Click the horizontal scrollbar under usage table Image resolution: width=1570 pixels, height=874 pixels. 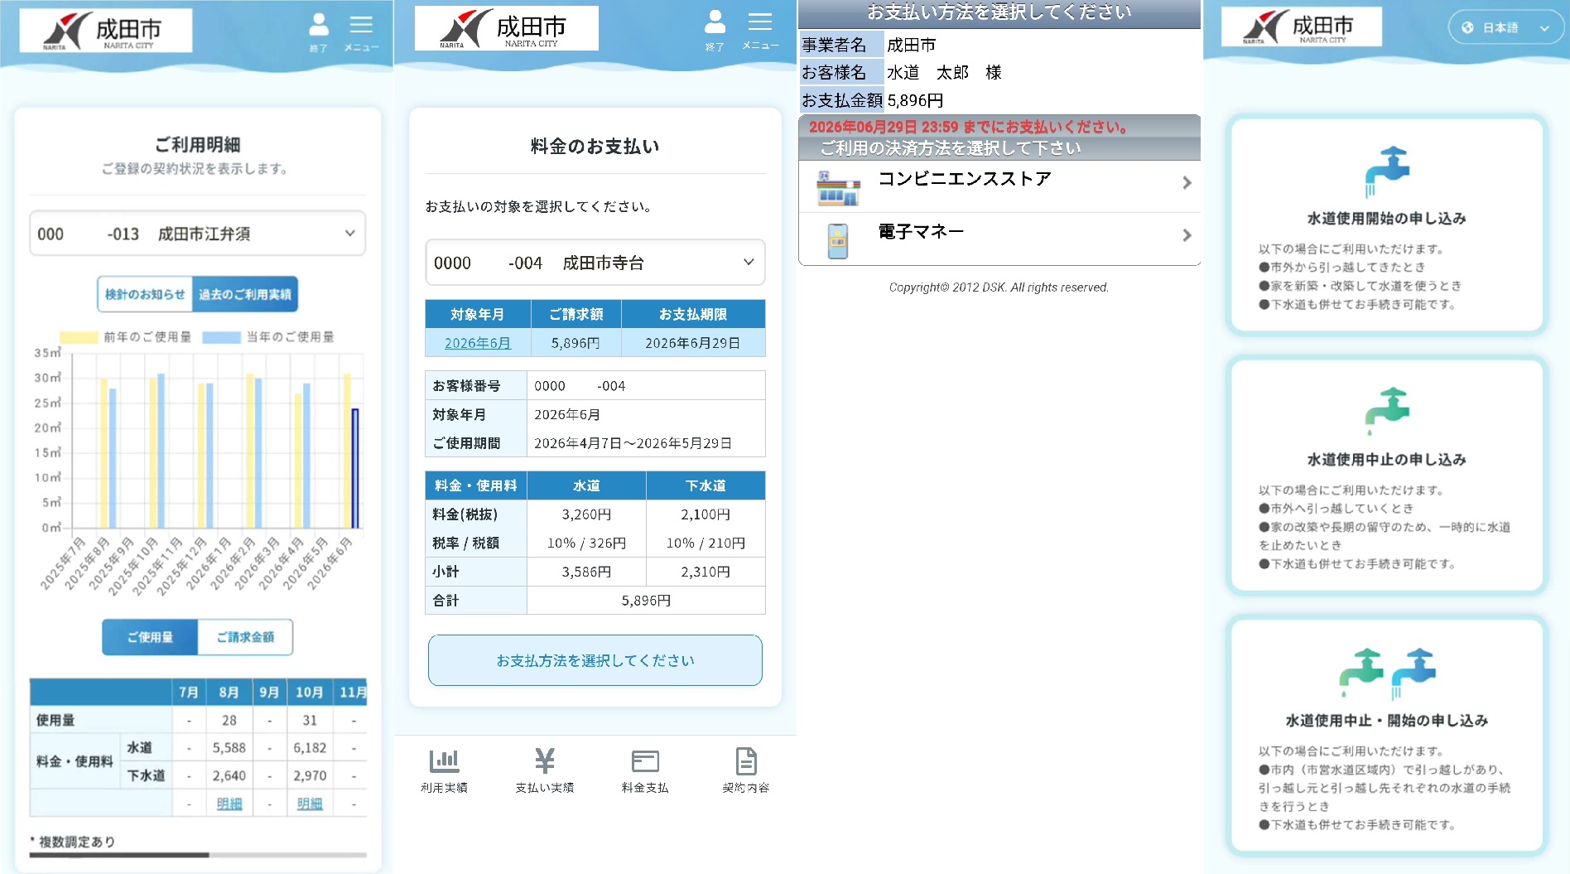[x=198, y=854]
